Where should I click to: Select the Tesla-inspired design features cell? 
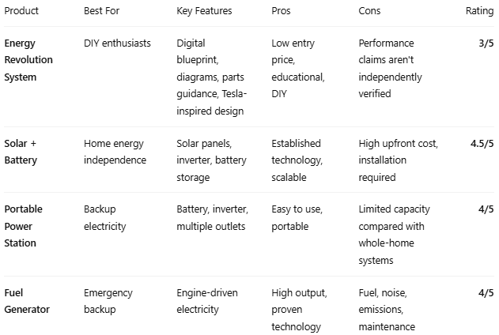[x=212, y=77]
